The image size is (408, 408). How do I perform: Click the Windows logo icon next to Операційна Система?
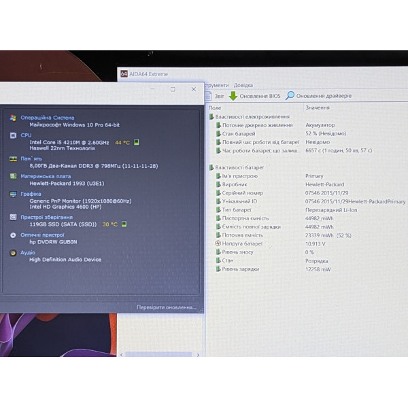pyautogui.click(x=13, y=118)
